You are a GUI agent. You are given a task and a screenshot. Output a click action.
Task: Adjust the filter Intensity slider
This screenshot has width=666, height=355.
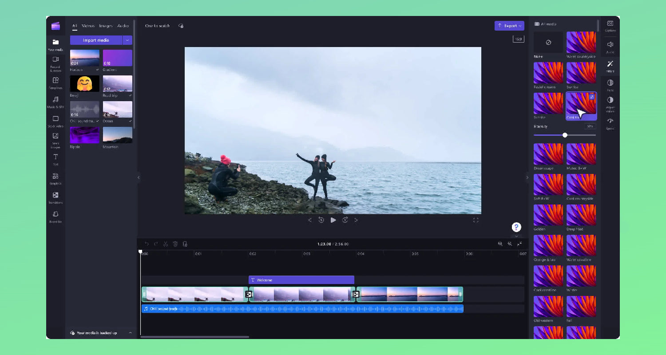(x=565, y=135)
